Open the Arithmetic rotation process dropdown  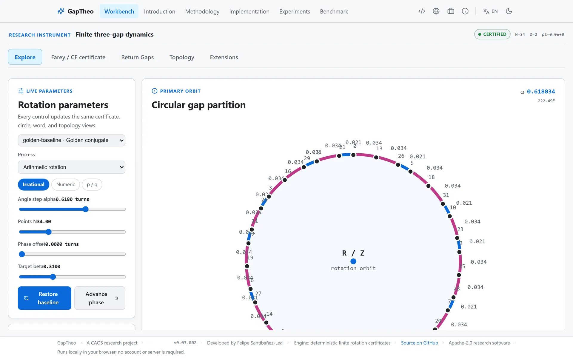coord(72,167)
